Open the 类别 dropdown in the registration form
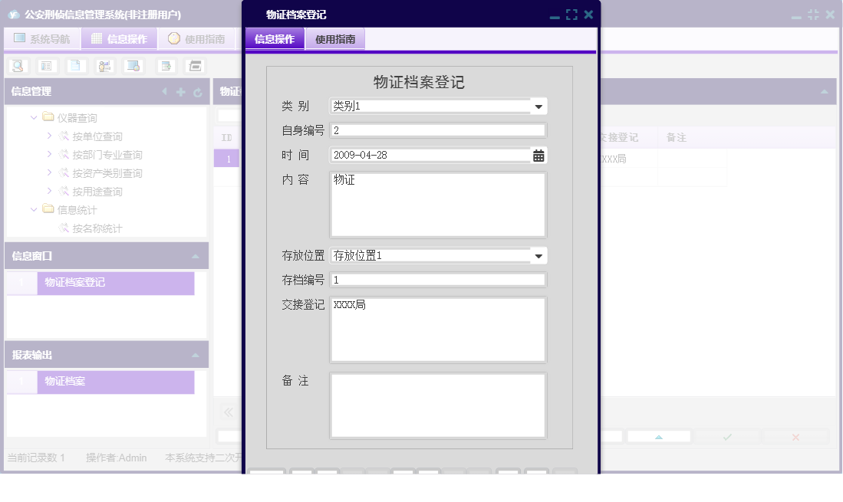Viewport: 843px width, 502px height. 539,106
